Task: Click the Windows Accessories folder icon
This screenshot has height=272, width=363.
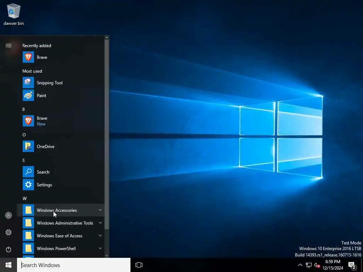Action: pyautogui.click(x=28, y=210)
